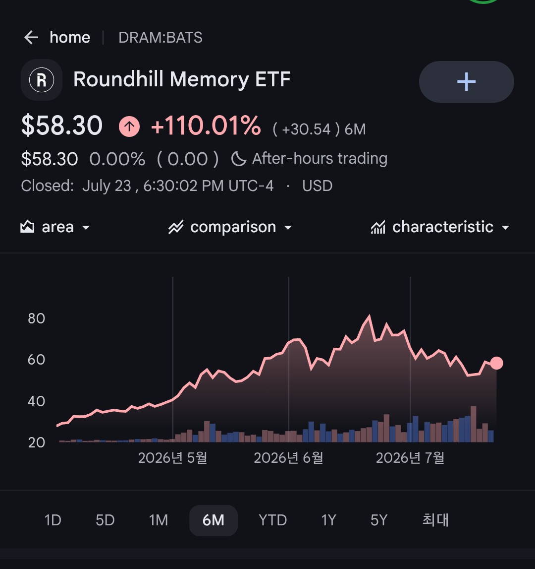Viewport: 535px width, 569px height.
Task: Expand the characteristic dropdown arrow
Action: click(505, 228)
